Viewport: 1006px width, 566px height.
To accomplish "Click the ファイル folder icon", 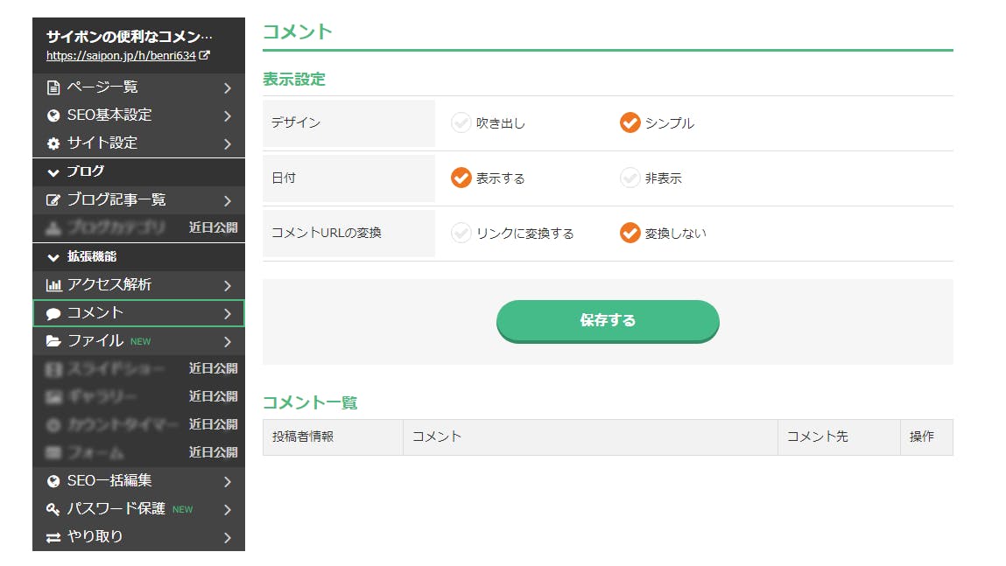I will point(53,341).
